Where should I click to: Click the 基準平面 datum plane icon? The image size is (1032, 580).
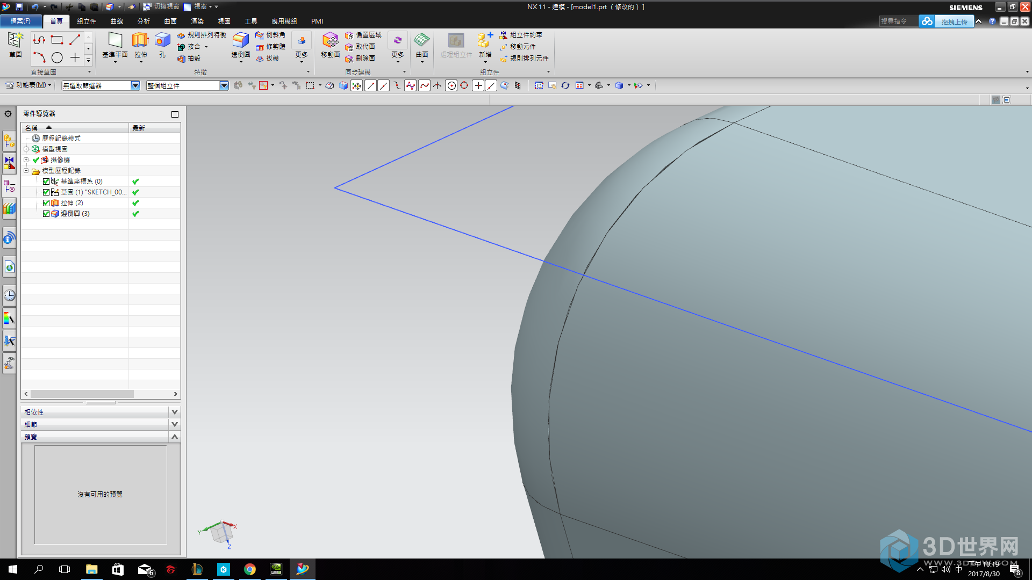115,40
